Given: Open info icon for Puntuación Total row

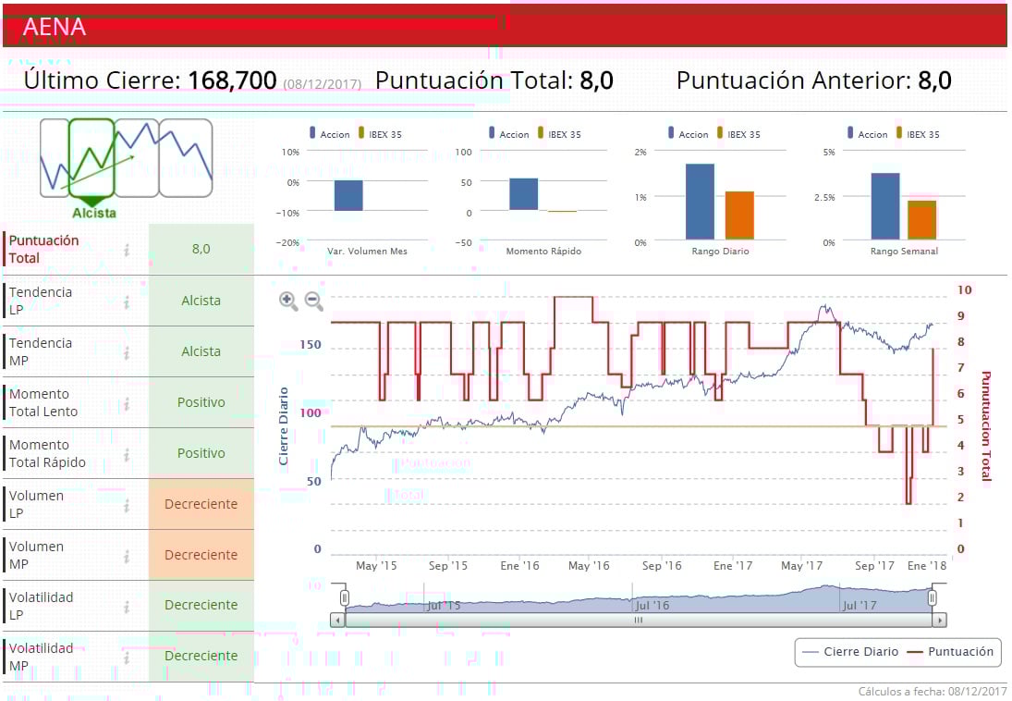Looking at the screenshot, I should point(127,250).
